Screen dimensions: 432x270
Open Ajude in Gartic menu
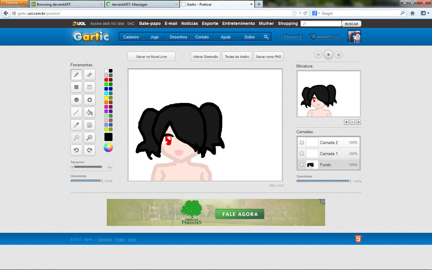(x=226, y=37)
